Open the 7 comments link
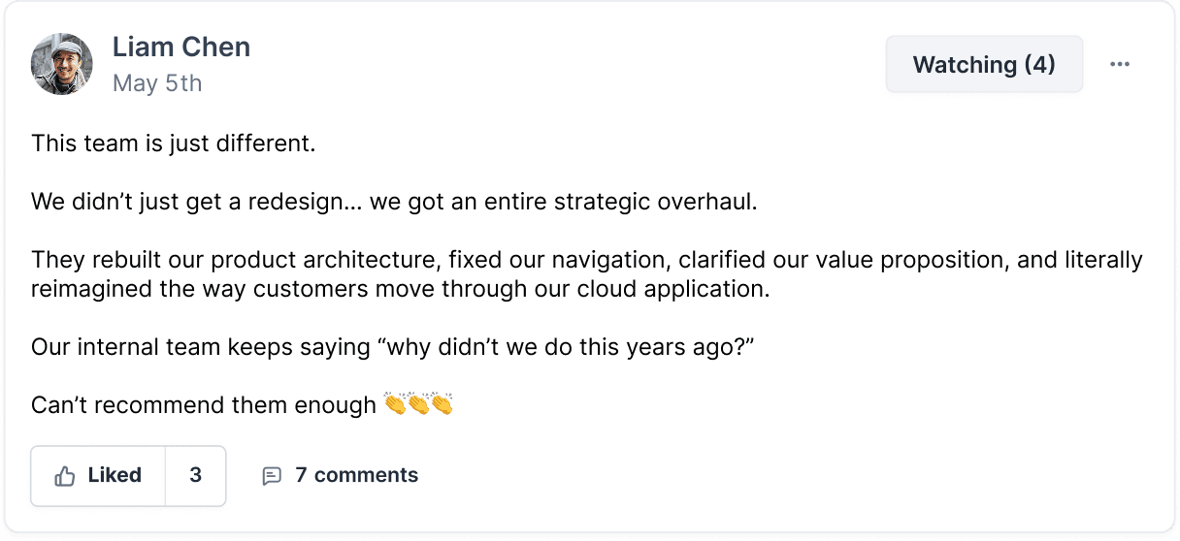1180x541 pixels. pyautogui.click(x=356, y=475)
